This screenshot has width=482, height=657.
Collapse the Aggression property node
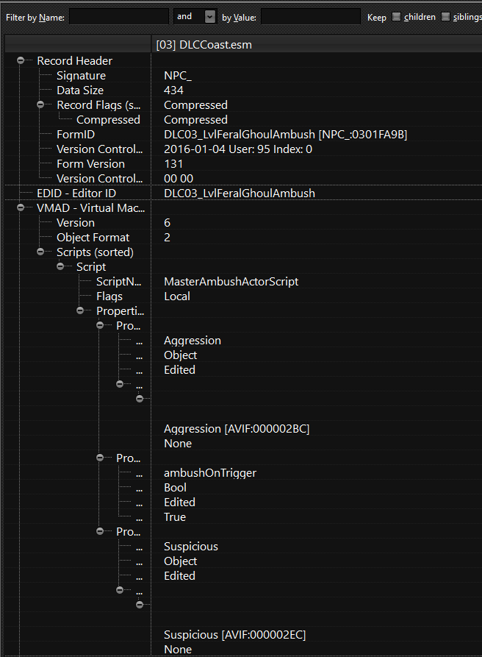100,326
